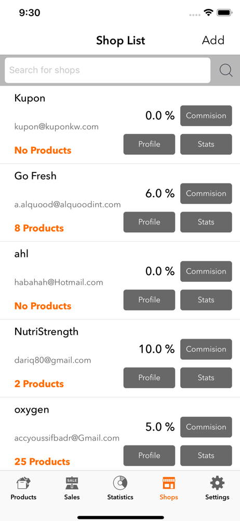Screen dimensions: 240x521
Task: Edit Commision for oxygen shop
Action: pos(206,427)
